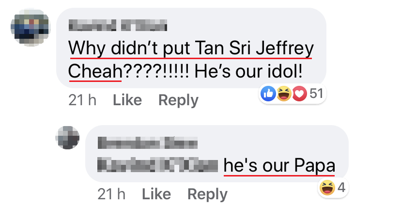
Task: Like the 'he's our Papa' reply
Action: 156,194
